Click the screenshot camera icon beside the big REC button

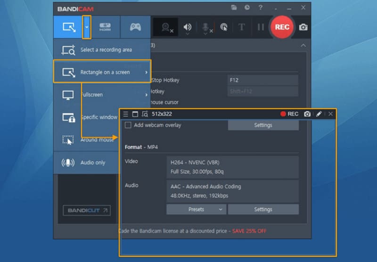303,27
